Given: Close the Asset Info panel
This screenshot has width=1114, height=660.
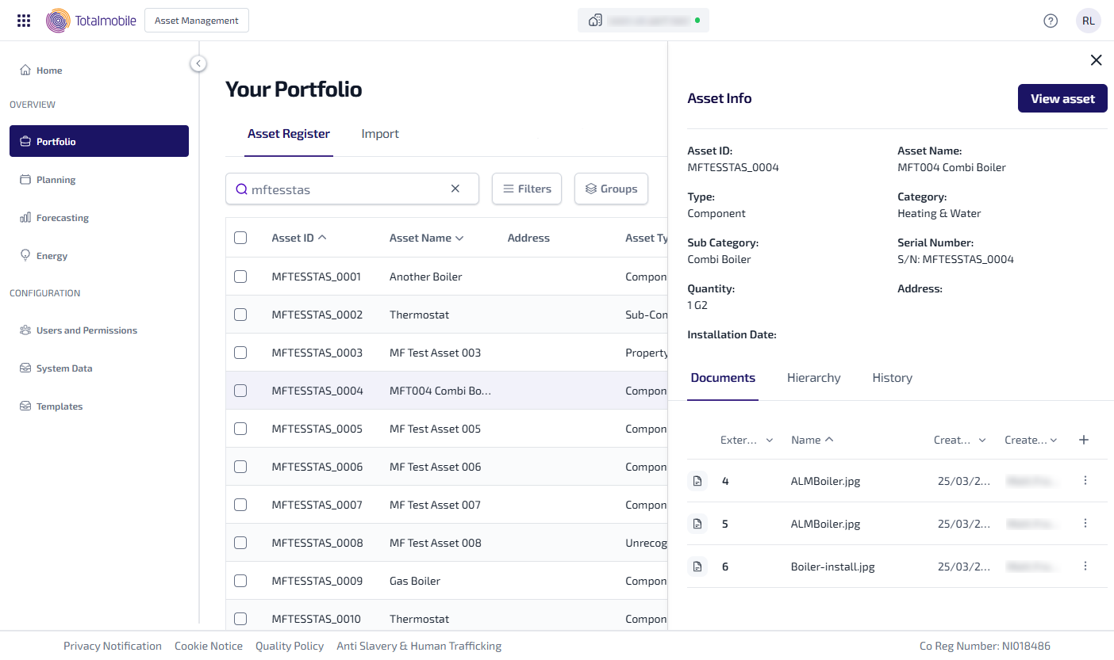Looking at the screenshot, I should pyautogui.click(x=1097, y=60).
